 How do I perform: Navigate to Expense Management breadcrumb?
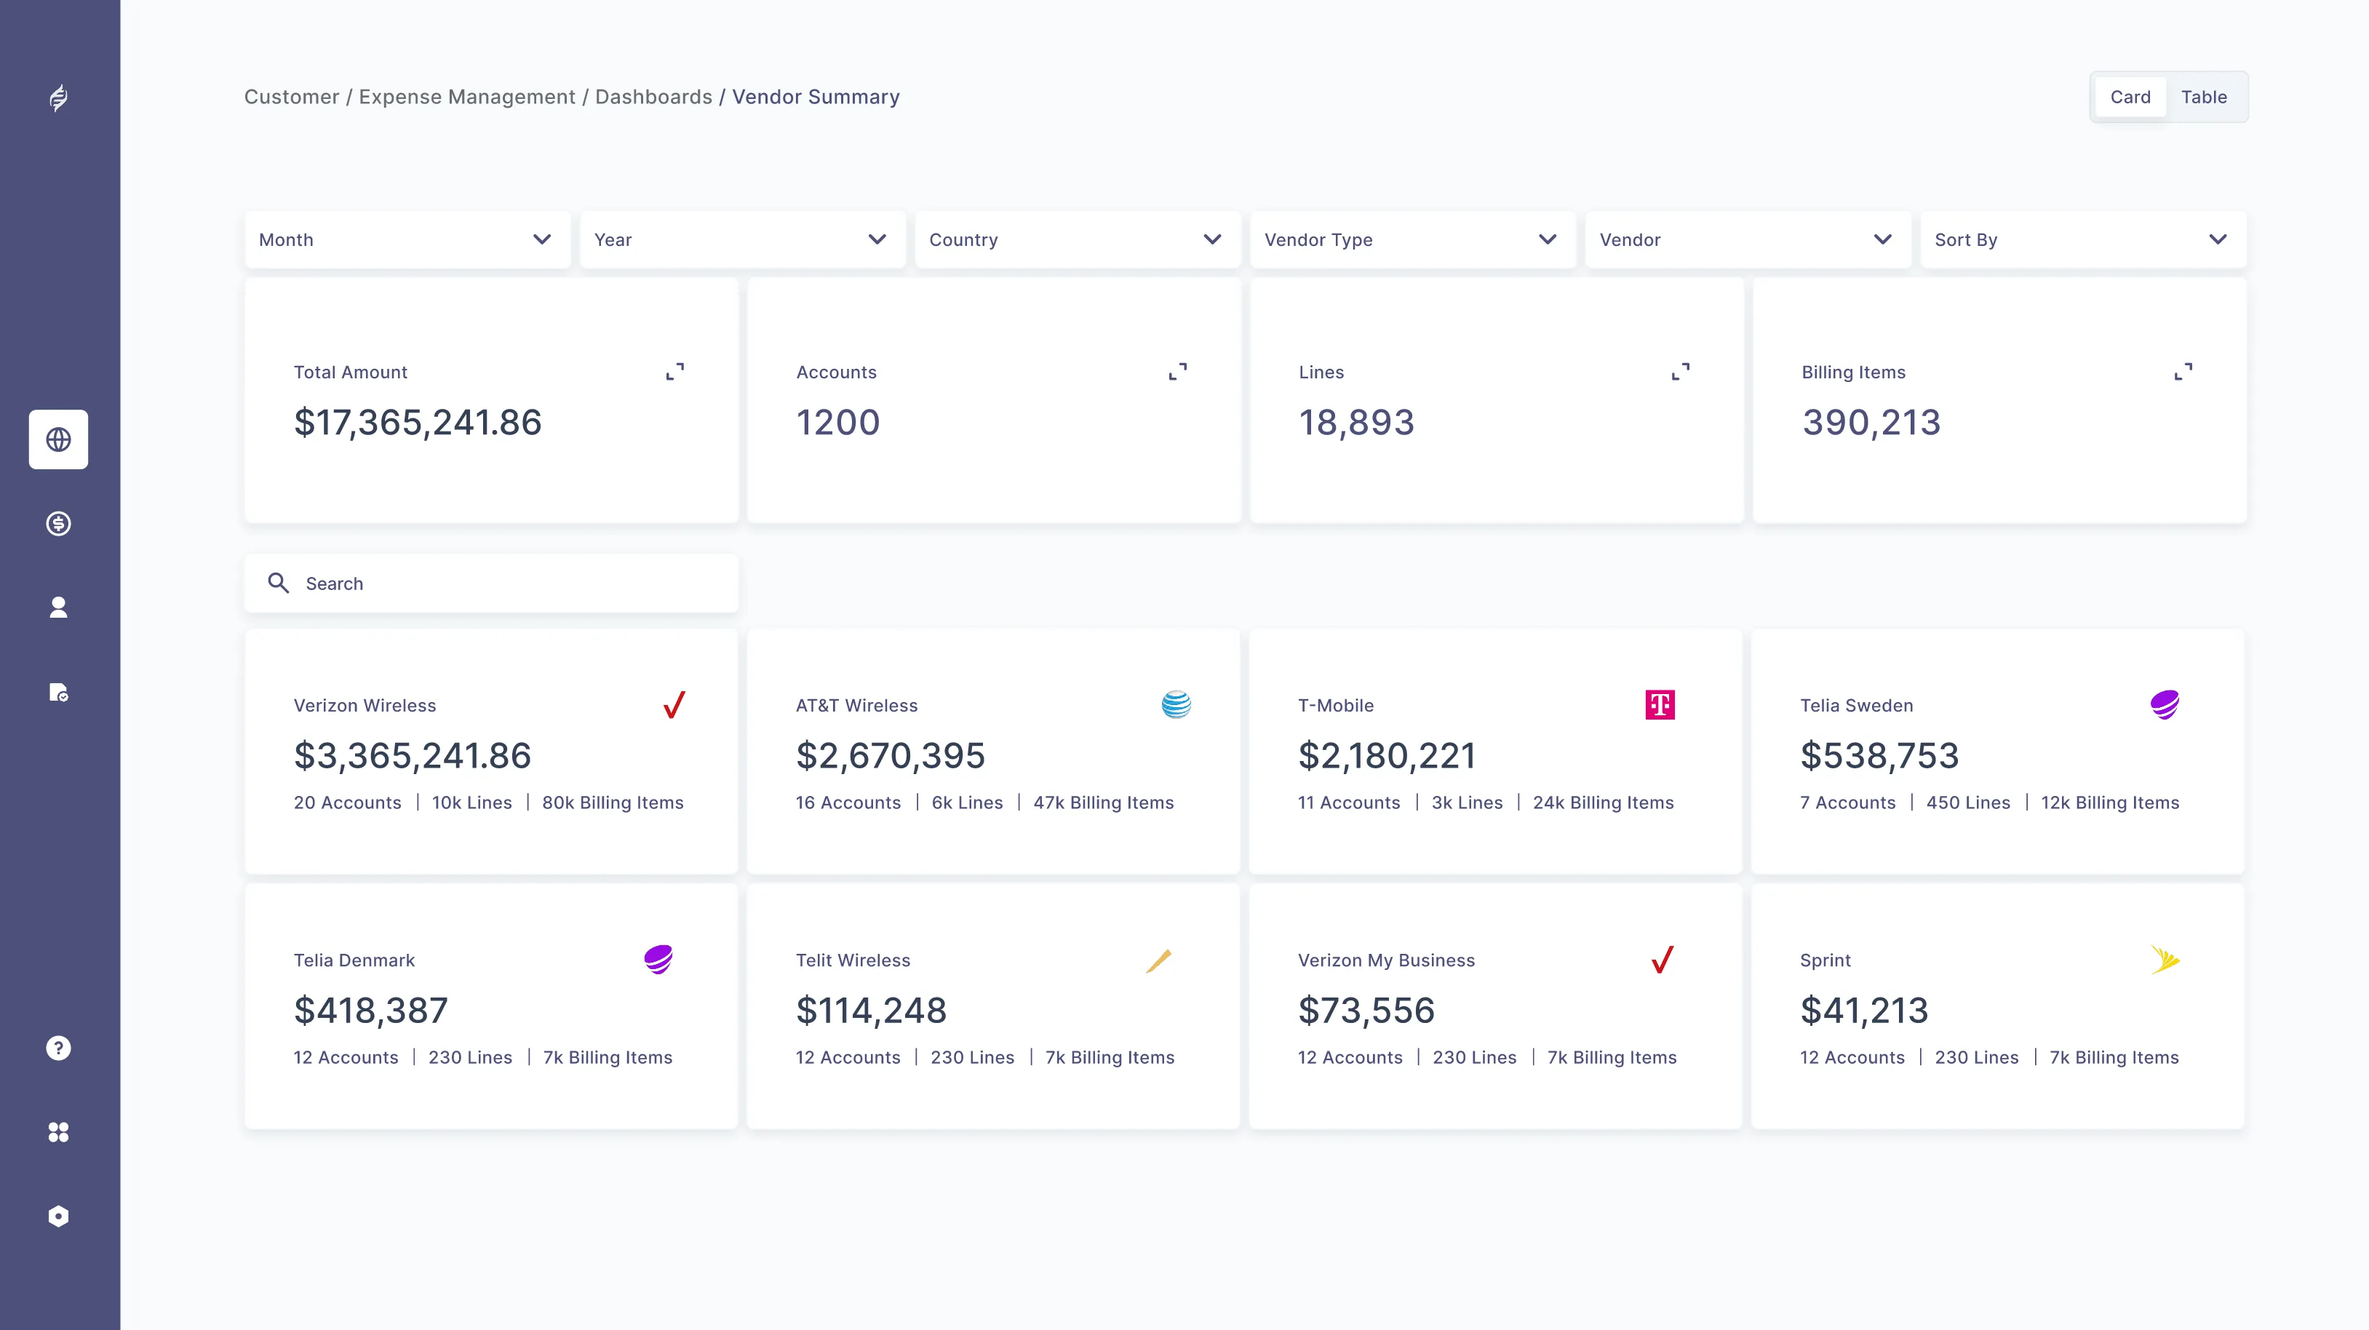point(466,97)
